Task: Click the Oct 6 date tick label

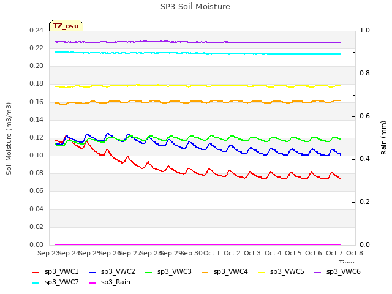Action: click(314, 253)
